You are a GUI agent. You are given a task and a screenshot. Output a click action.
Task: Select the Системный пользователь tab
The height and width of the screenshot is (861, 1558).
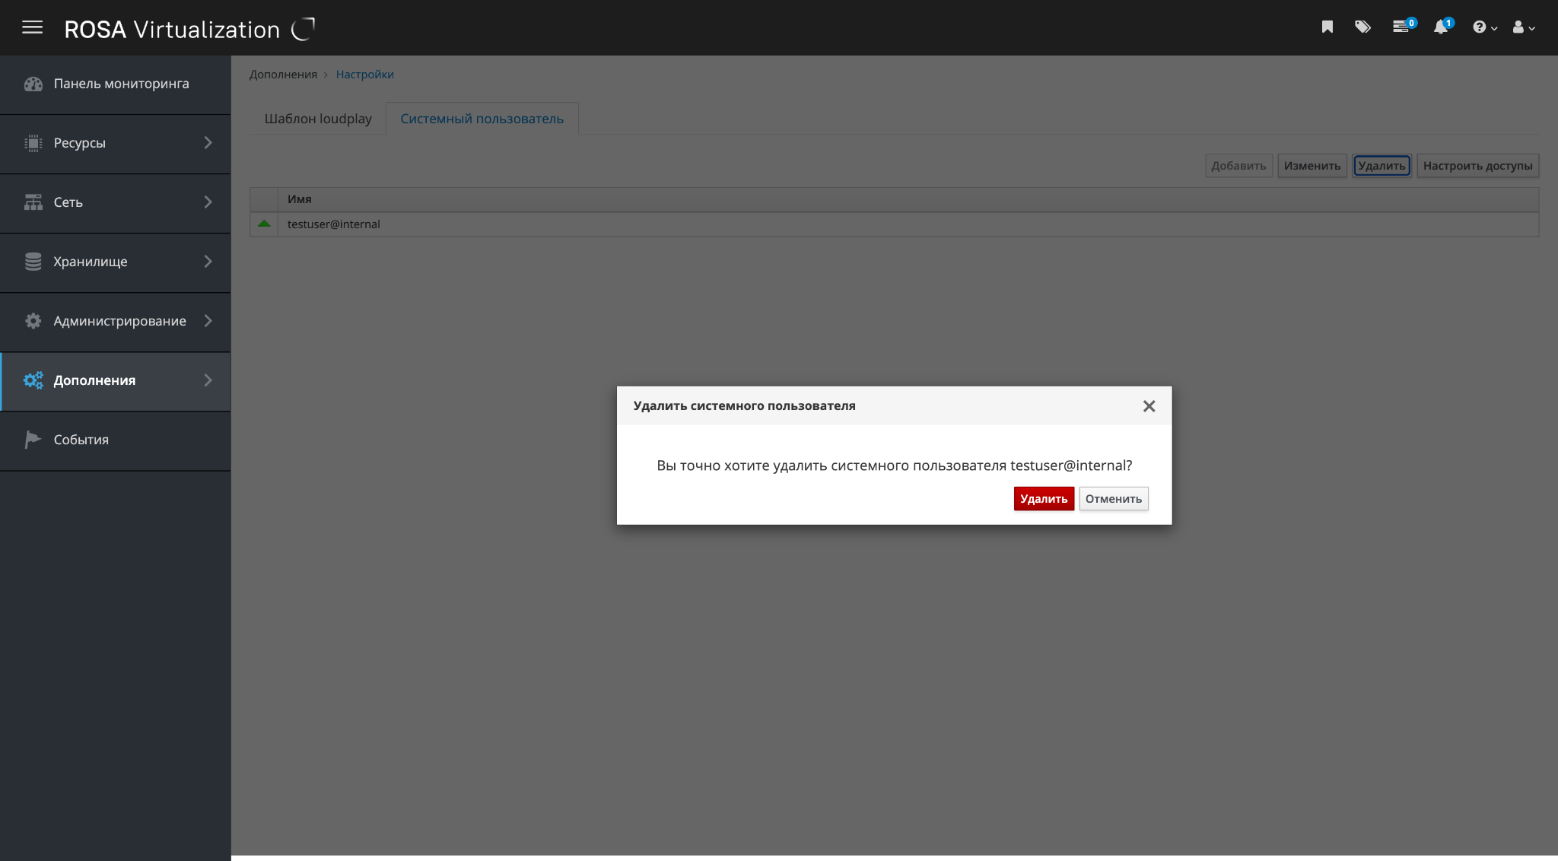click(x=482, y=119)
